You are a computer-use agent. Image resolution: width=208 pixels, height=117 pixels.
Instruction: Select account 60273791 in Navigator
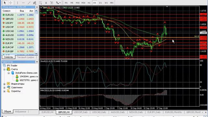(29, 80)
